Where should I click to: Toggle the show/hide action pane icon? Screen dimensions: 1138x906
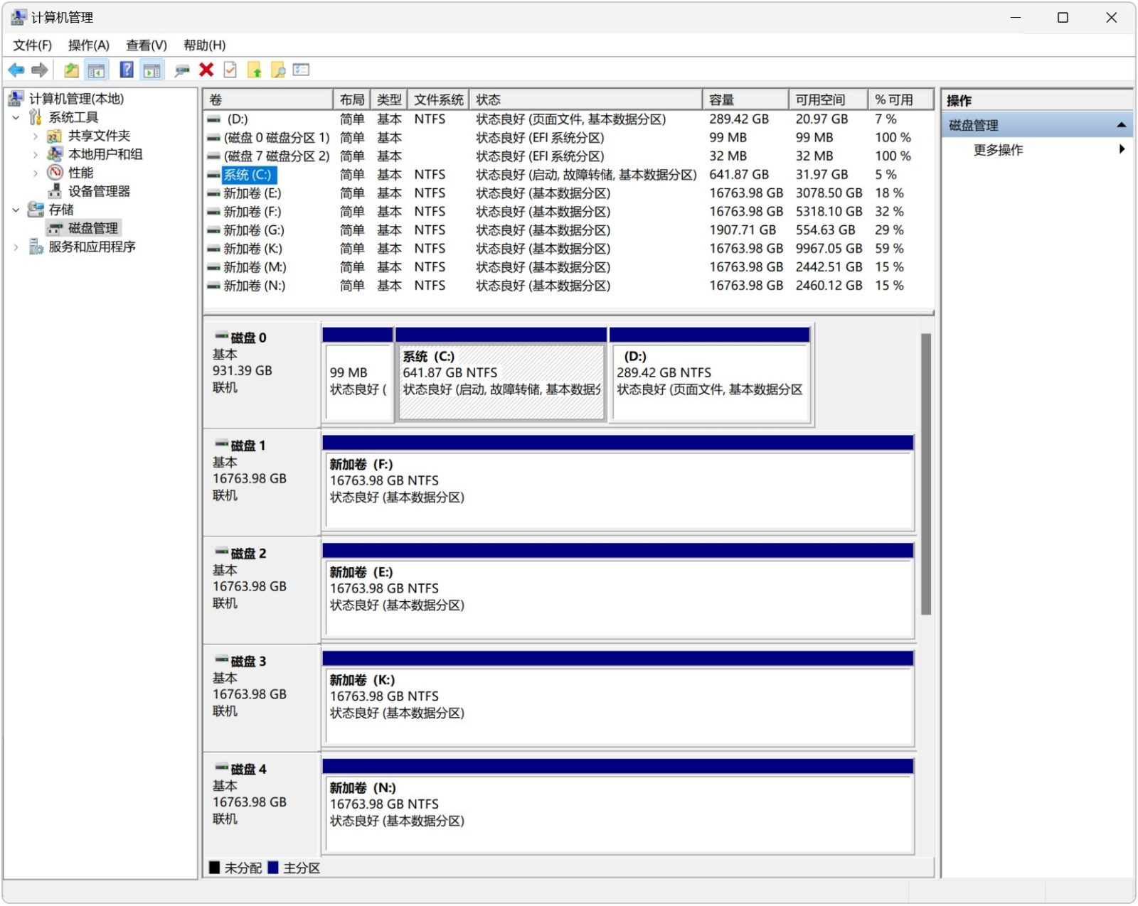pyautogui.click(x=151, y=70)
